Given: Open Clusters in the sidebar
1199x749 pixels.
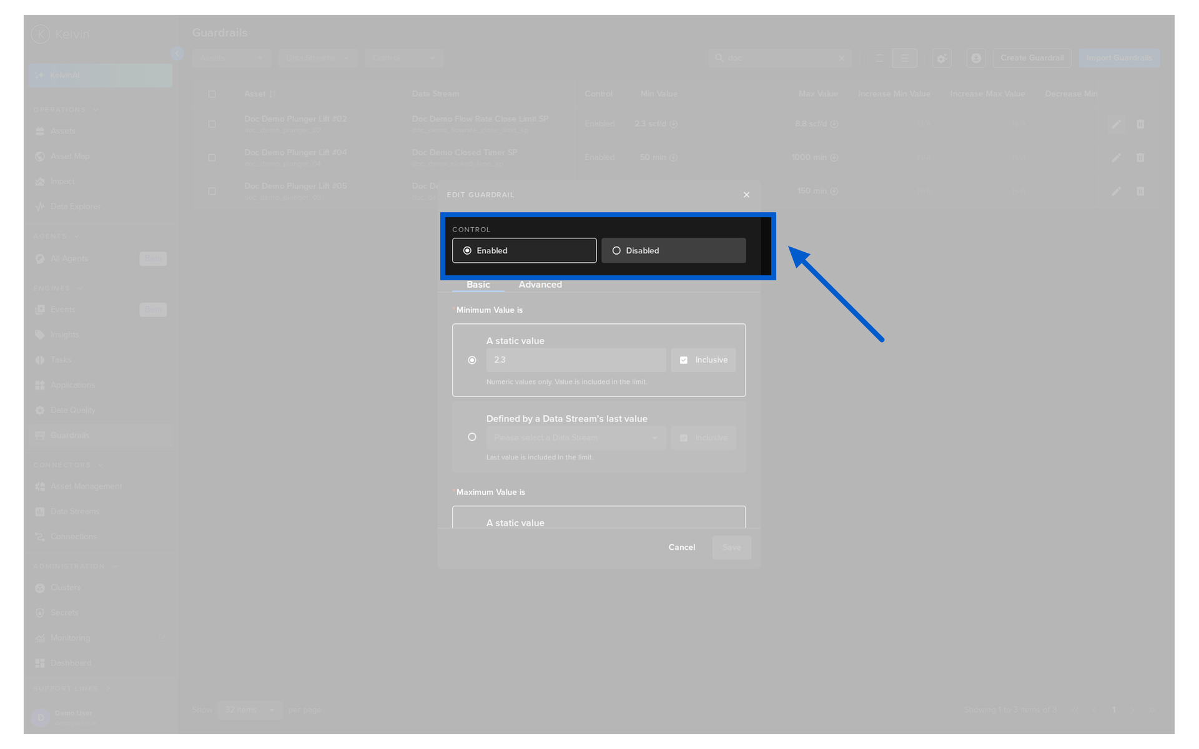Looking at the screenshot, I should tap(66, 587).
